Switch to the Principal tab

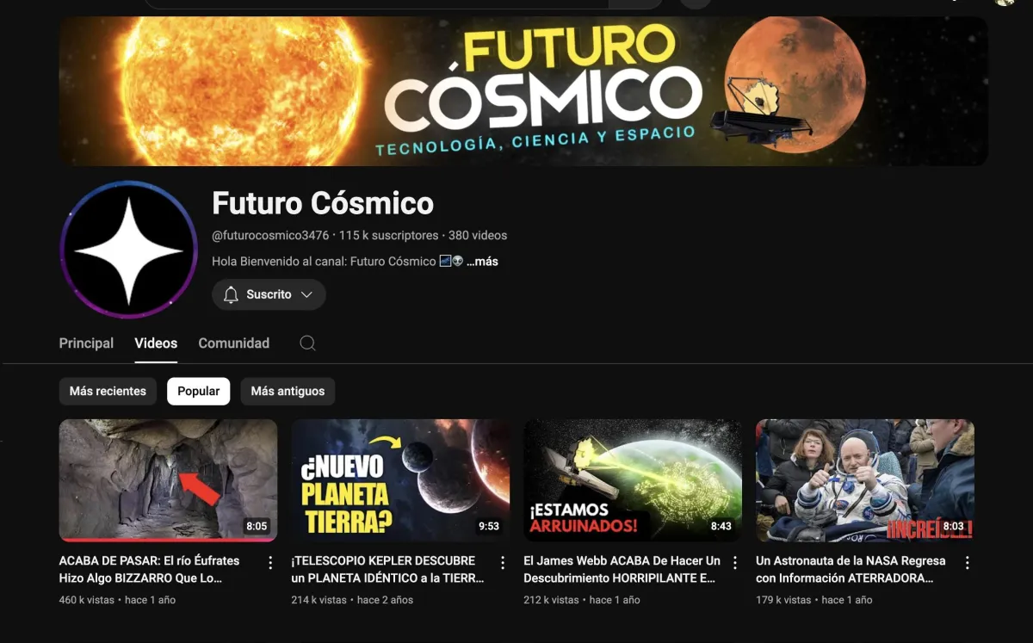86,343
